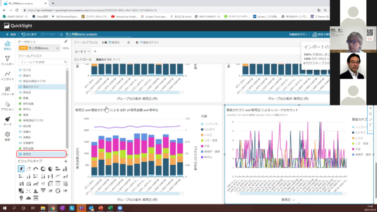This screenshot has height=212, width=377.
Task: Choose the pie chart visual type
Action: [x=51, y=169]
